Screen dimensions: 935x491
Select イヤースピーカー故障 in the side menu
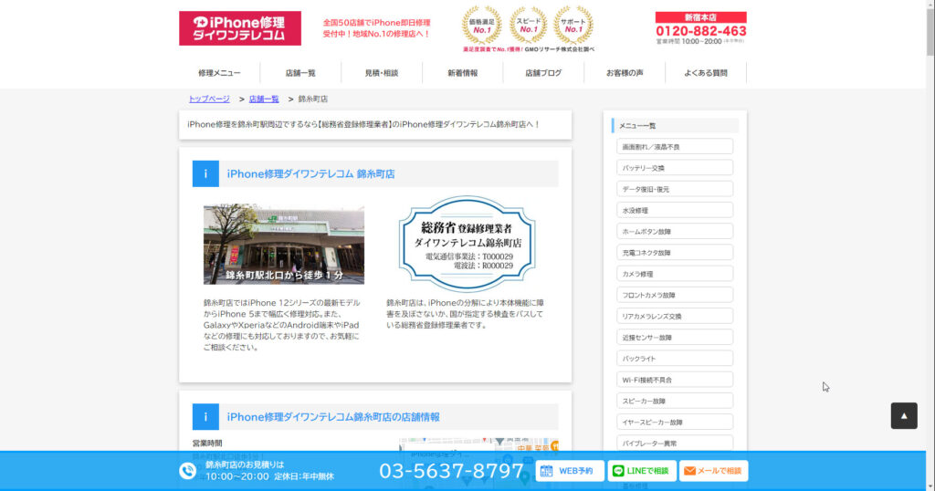(x=675, y=422)
